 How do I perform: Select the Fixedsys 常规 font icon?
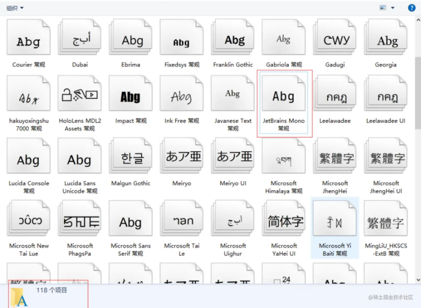pos(182,37)
